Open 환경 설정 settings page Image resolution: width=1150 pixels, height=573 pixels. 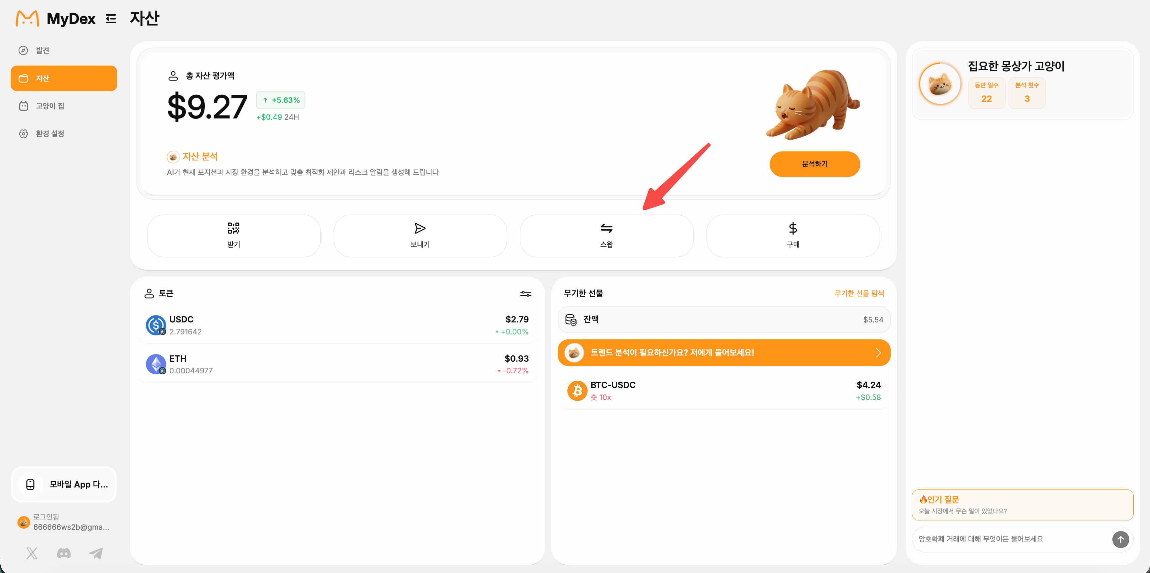[x=64, y=133]
